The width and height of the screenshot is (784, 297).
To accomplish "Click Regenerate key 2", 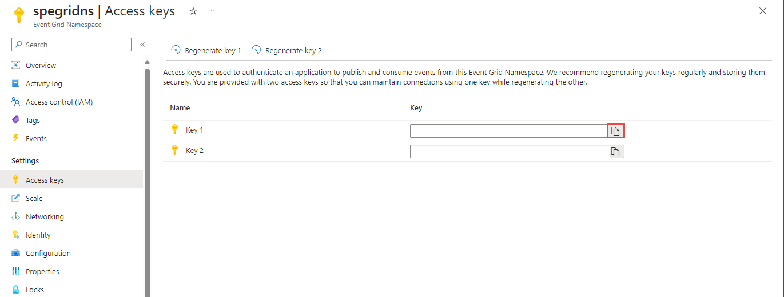I will [x=286, y=50].
